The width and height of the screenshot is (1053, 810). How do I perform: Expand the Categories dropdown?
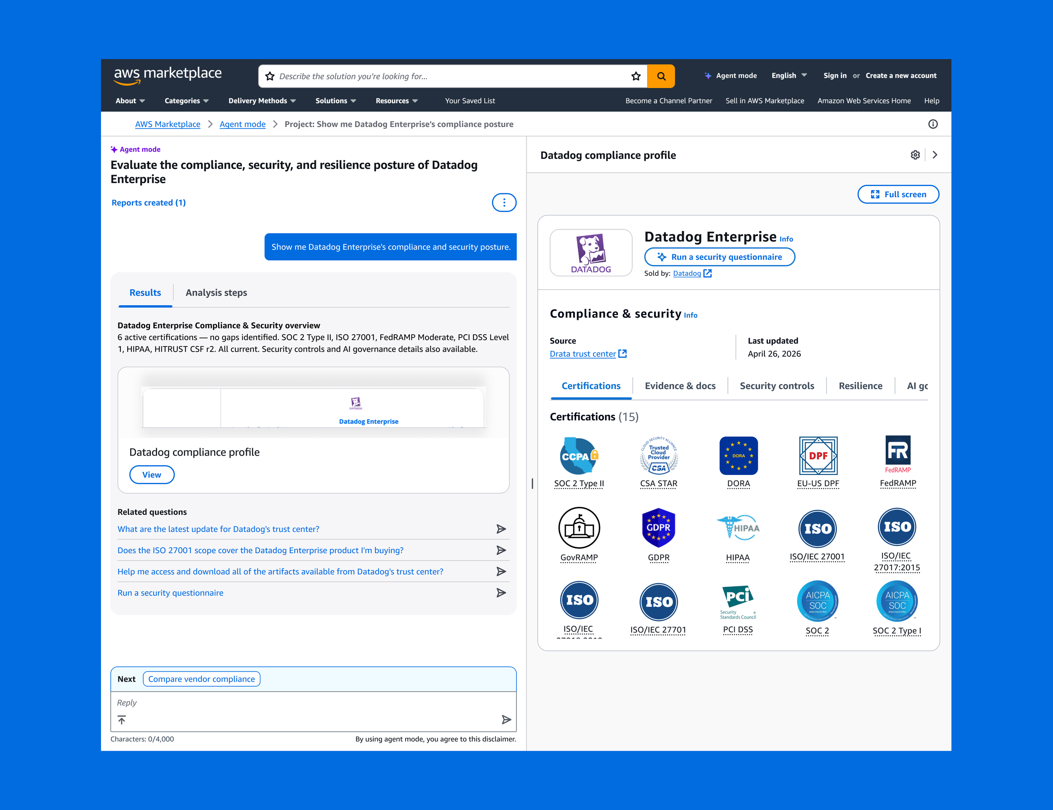point(187,101)
